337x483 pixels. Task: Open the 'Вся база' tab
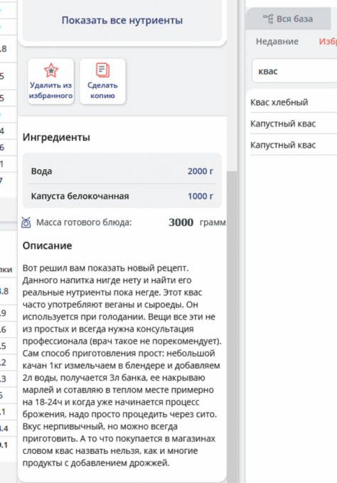point(288,18)
